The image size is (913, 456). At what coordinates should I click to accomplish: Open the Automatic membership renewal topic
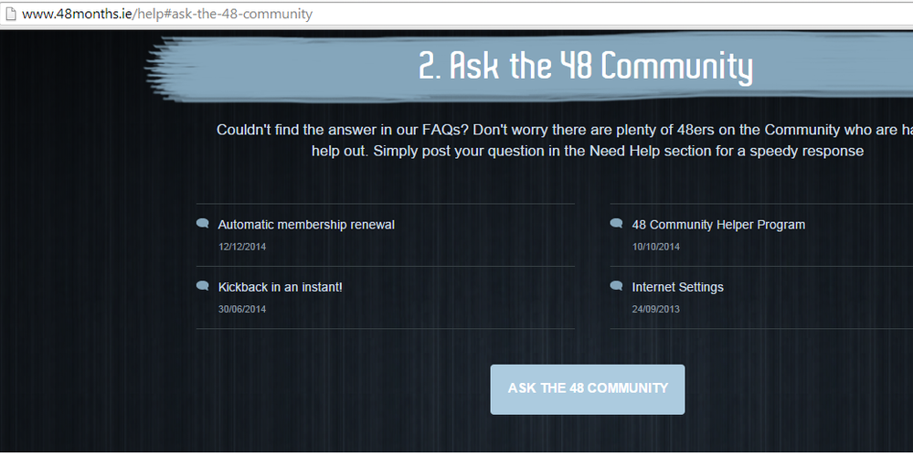(306, 225)
